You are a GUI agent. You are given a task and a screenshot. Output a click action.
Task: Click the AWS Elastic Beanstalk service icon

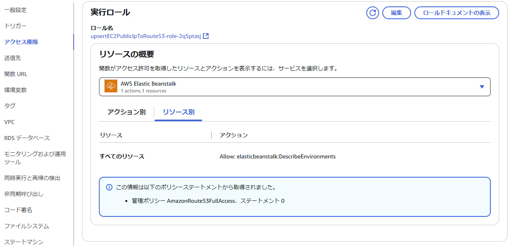tap(111, 86)
